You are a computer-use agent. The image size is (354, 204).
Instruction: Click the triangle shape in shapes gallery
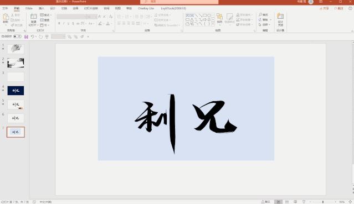coord(192,19)
